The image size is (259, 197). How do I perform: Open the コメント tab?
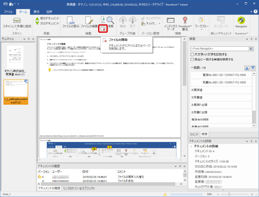[x=194, y=134]
